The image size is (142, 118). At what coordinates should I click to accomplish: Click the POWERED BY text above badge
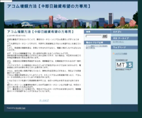click(x=122, y=60)
